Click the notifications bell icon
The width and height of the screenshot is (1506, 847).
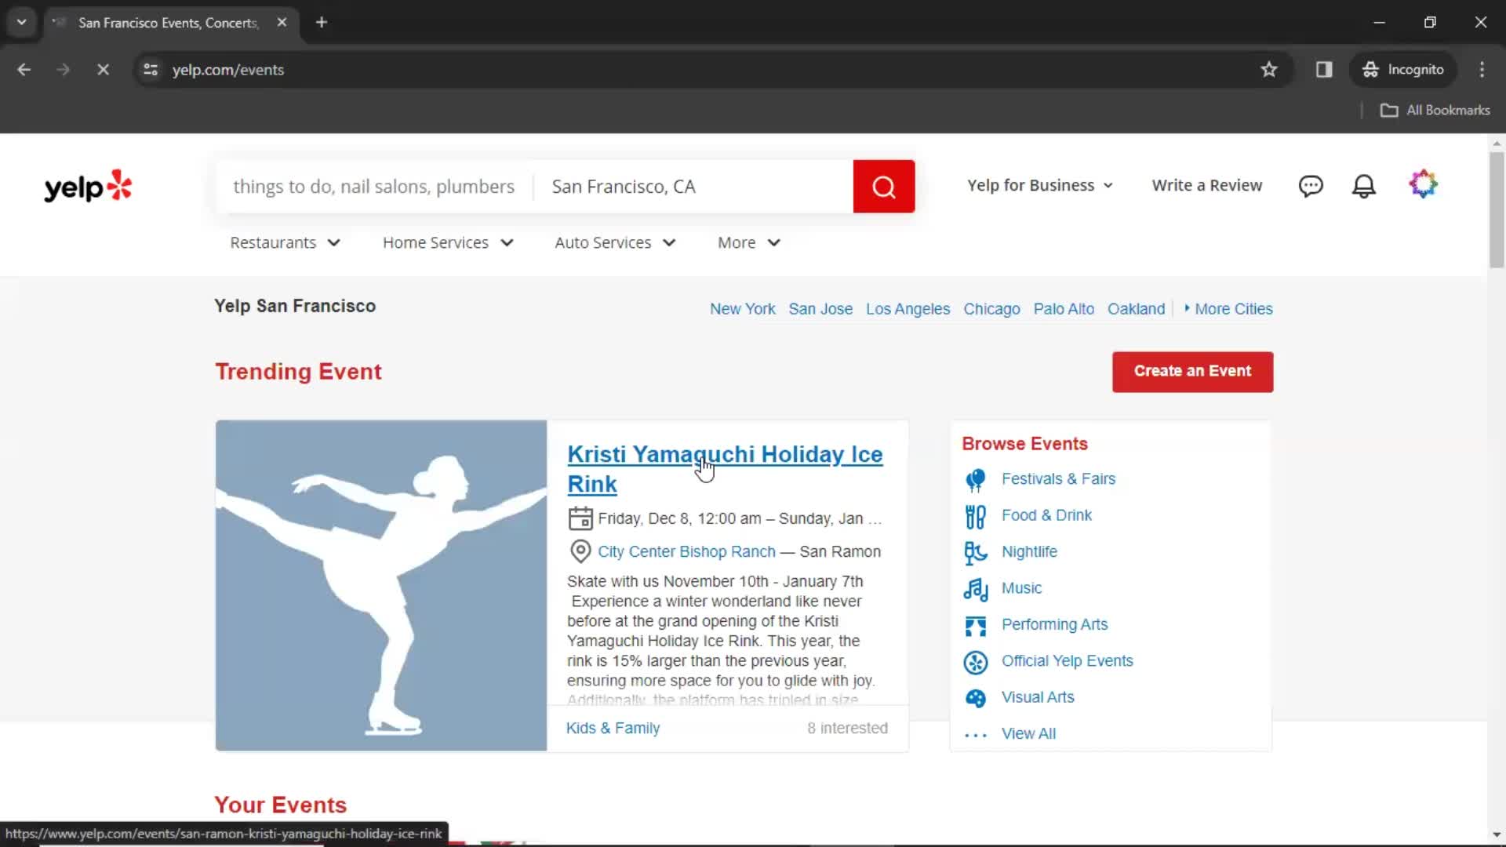pos(1366,186)
